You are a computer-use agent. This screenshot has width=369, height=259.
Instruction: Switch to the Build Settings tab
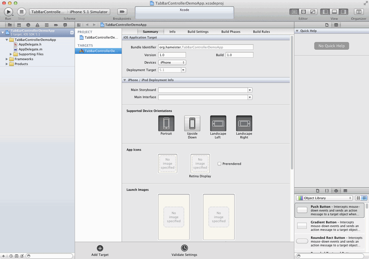coord(198,32)
